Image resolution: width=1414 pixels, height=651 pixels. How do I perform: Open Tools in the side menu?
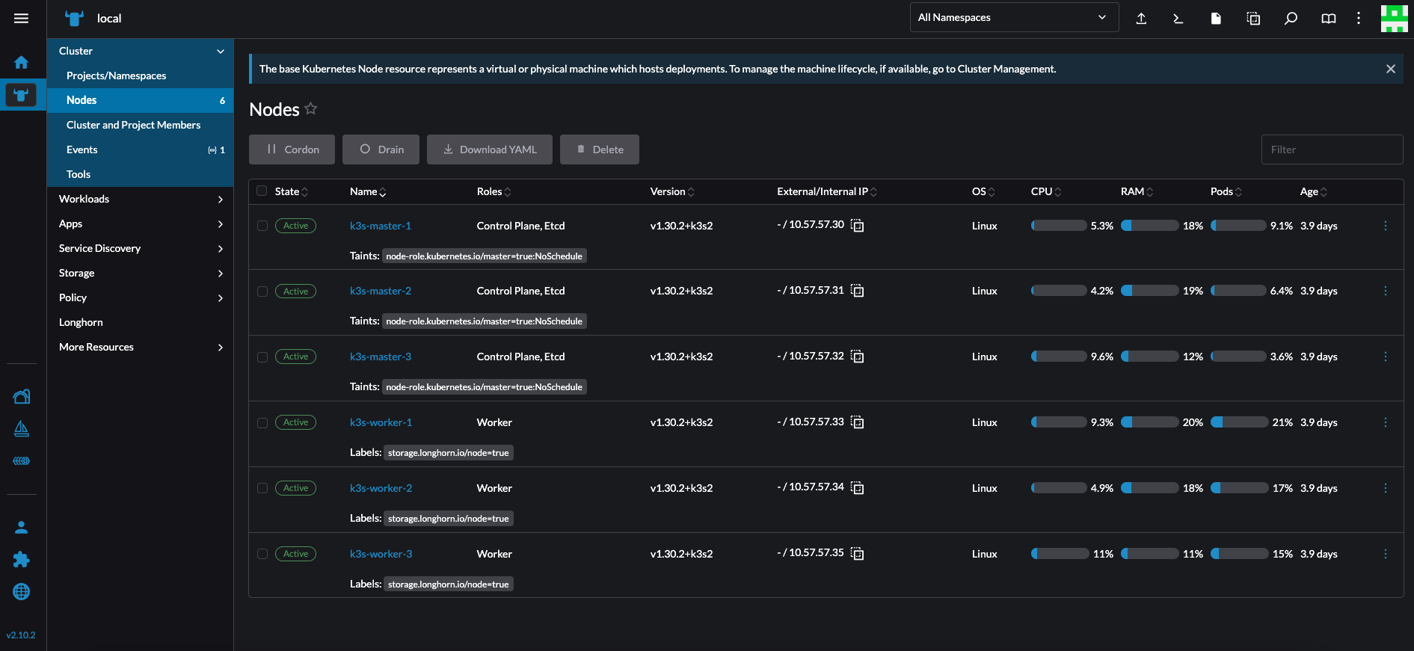[x=140, y=174]
